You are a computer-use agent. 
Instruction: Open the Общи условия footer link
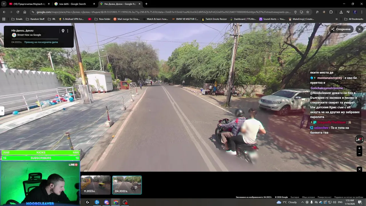(308, 197)
